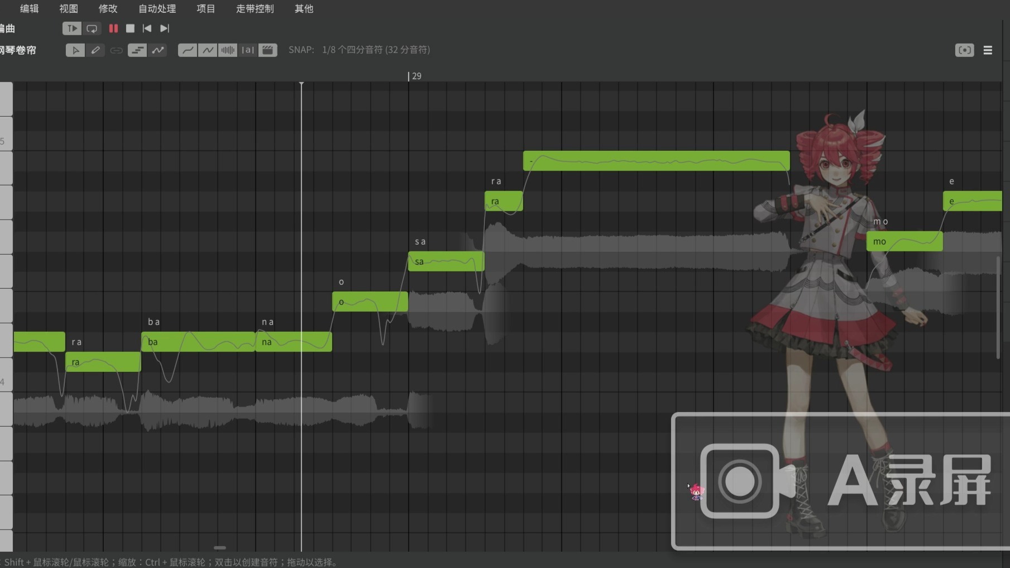Open the 走带控制 menu
Screen dimensions: 1010x568
point(255,8)
